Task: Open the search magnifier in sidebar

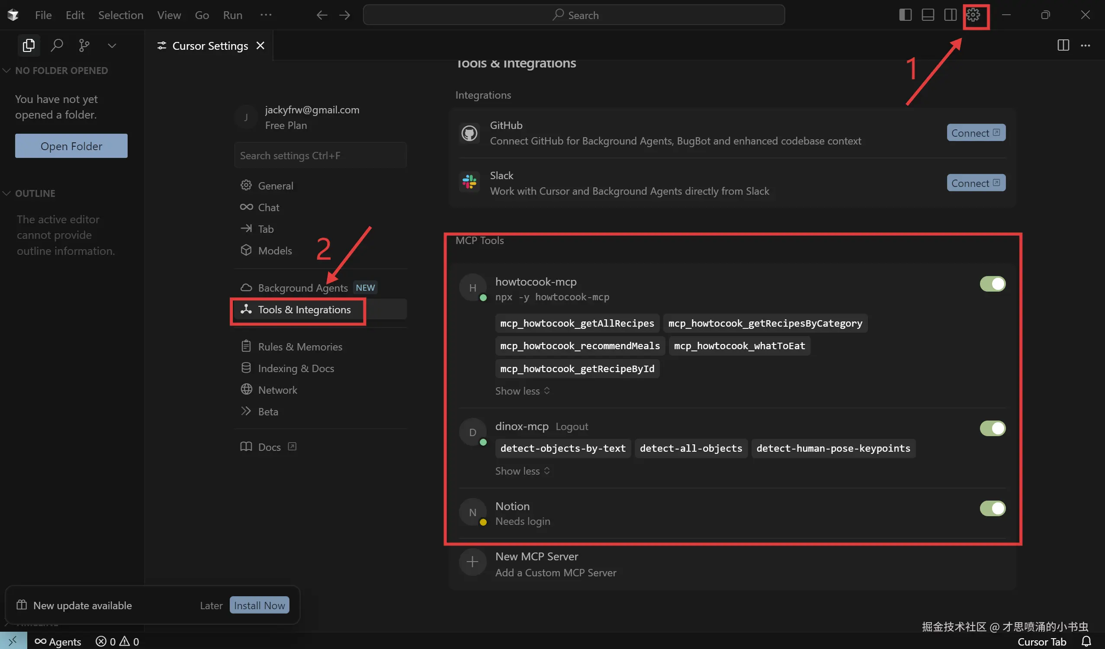Action: (x=57, y=45)
